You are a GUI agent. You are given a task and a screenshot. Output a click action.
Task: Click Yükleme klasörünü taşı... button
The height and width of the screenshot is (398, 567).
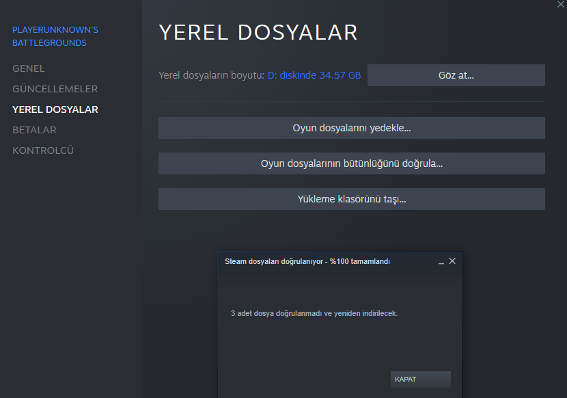(352, 199)
